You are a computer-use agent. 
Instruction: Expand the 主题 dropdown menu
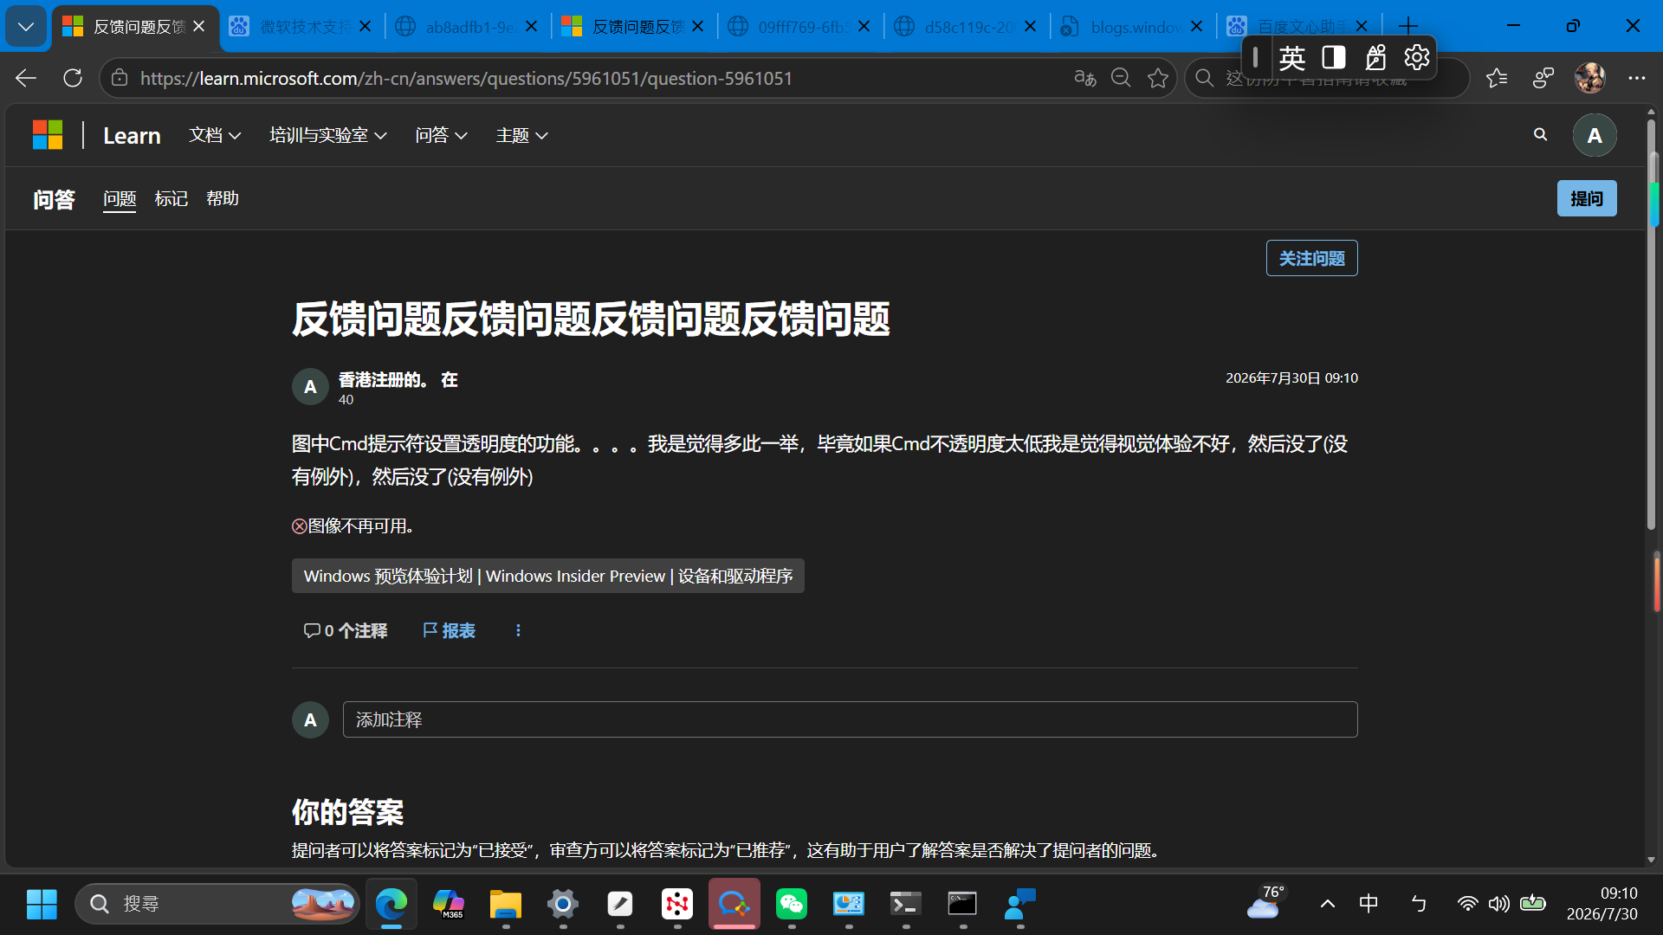tap(521, 135)
